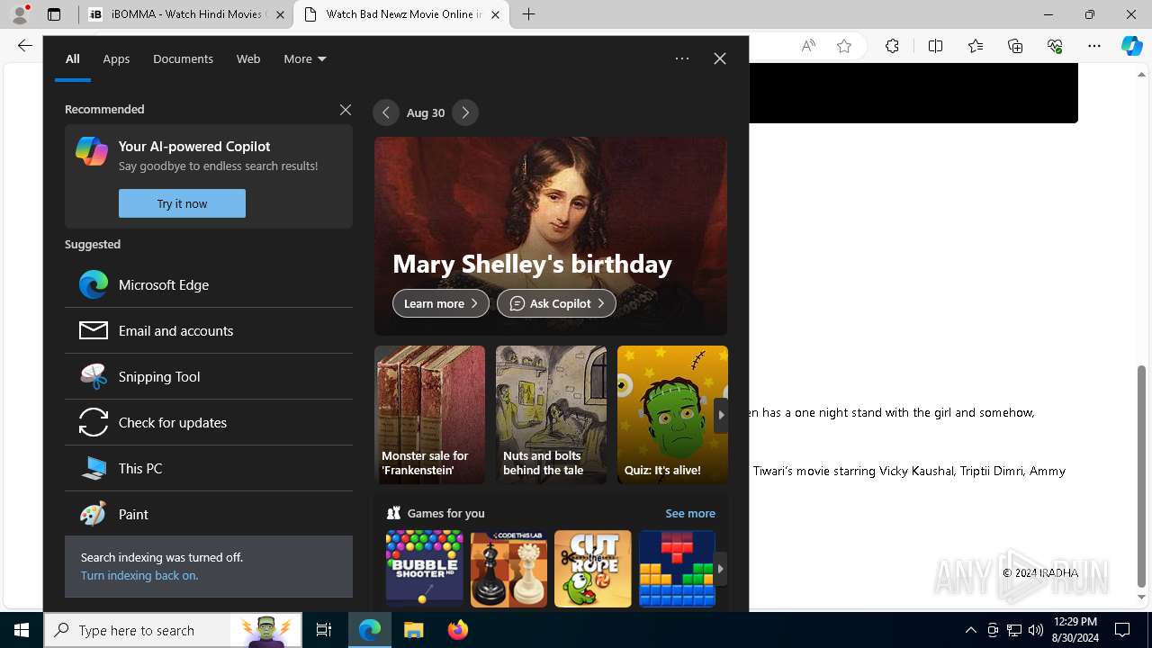Open search panel options (three dots)
This screenshot has height=648, width=1152.
(x=682, y=58)
